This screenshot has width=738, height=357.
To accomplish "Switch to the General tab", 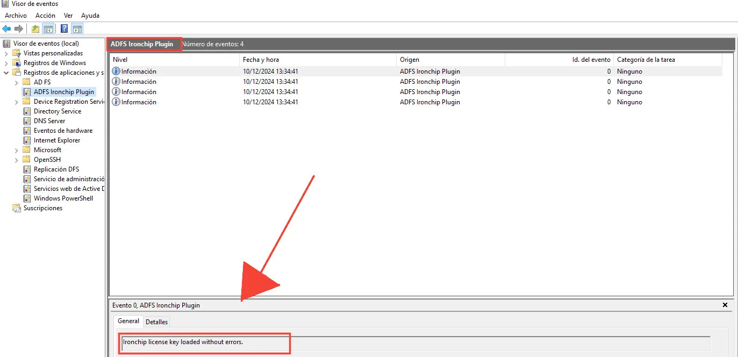I will (128, 321).
